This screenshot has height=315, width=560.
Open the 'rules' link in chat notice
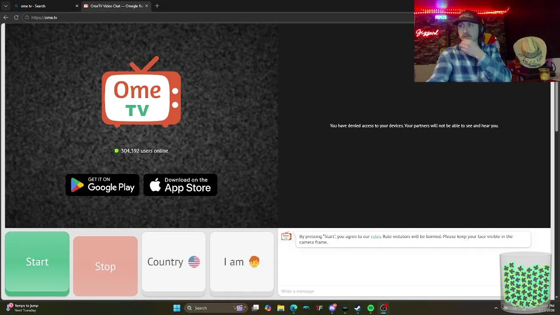pos(376,237)
